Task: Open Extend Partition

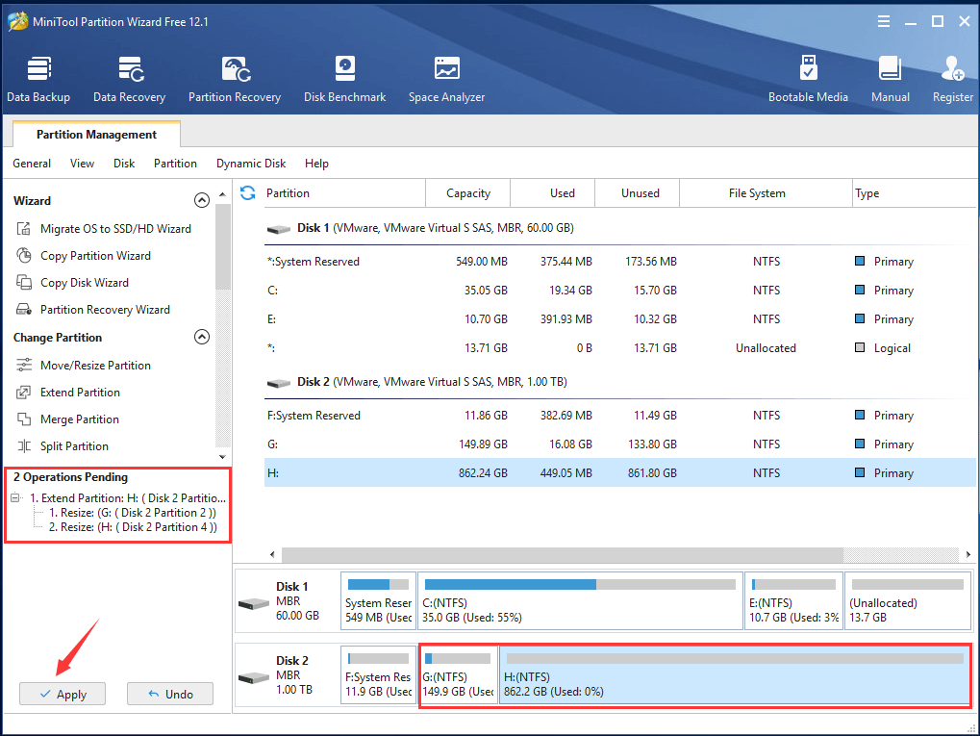Action: click(80, 393)
